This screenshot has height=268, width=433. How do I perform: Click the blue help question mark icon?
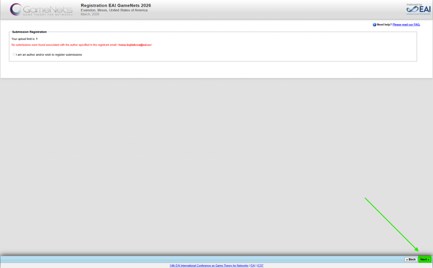point(374,25)
